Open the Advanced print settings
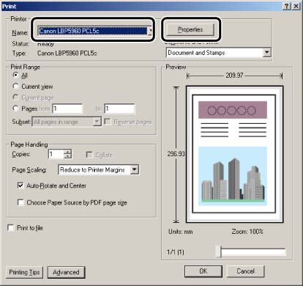 [x=66, y=272]
